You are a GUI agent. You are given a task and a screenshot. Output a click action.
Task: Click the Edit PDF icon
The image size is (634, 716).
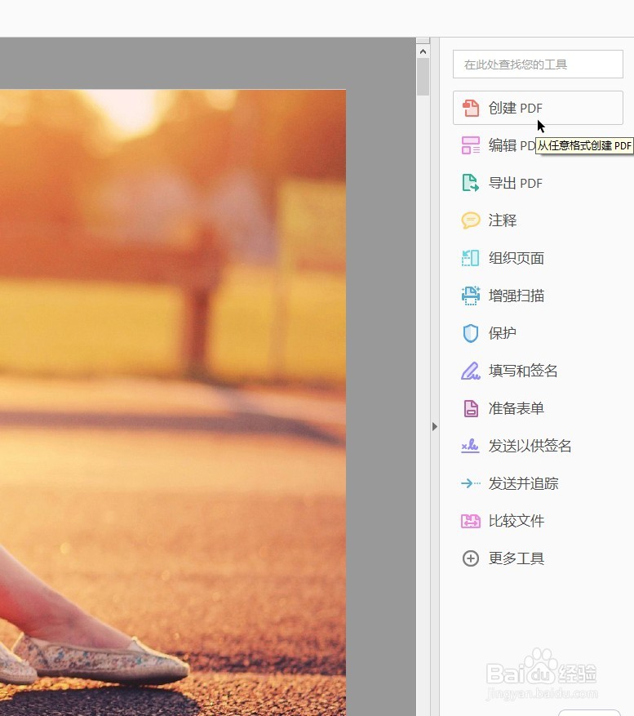click(x=471, y=145)
